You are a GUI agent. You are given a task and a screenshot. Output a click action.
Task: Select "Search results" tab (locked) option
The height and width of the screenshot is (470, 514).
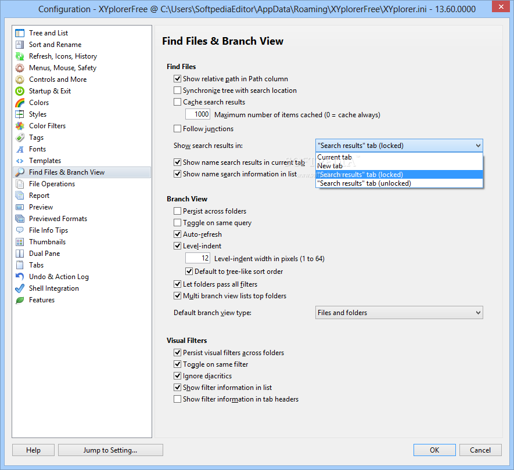click(399, 175)
